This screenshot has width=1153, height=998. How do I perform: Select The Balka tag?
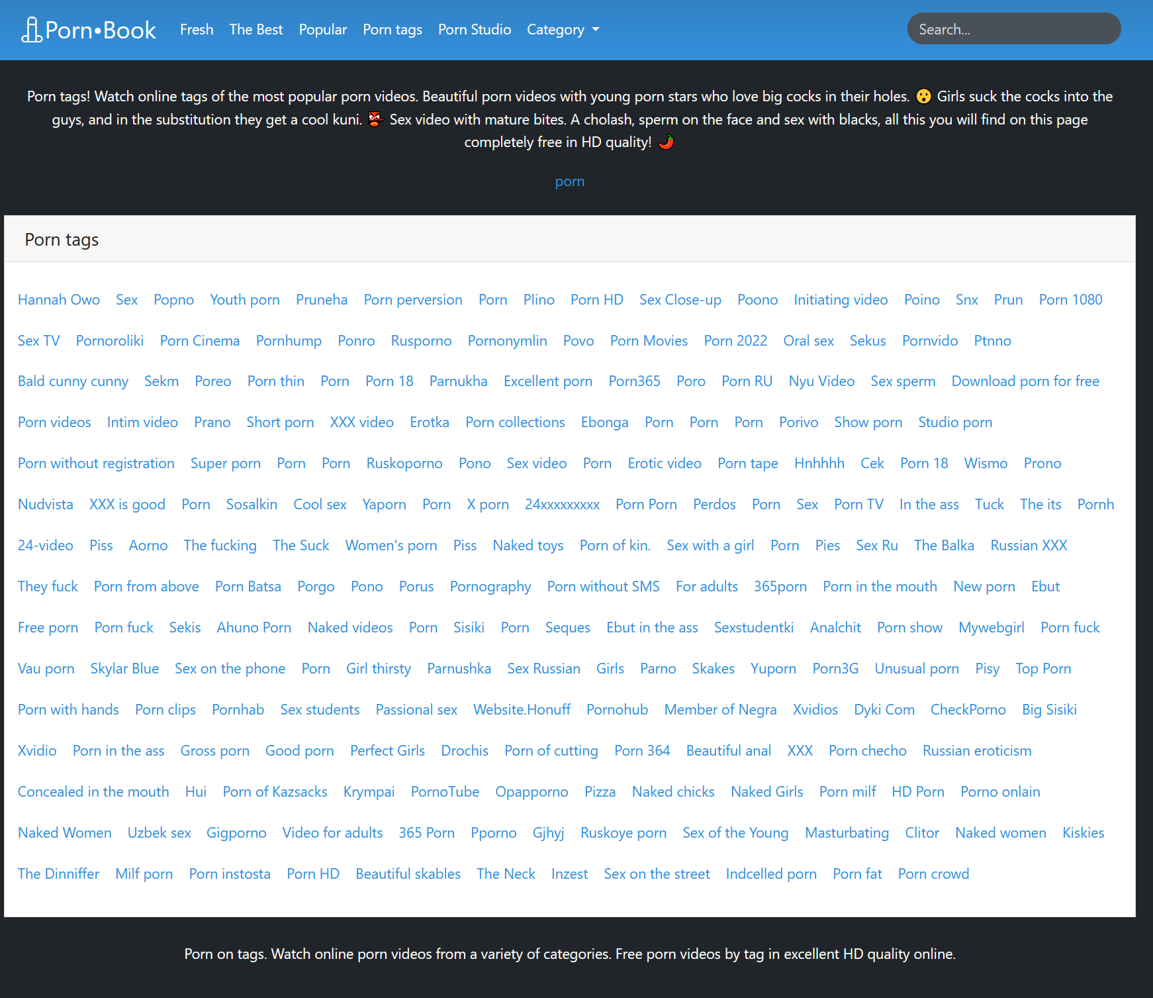(x=944, y=546)
